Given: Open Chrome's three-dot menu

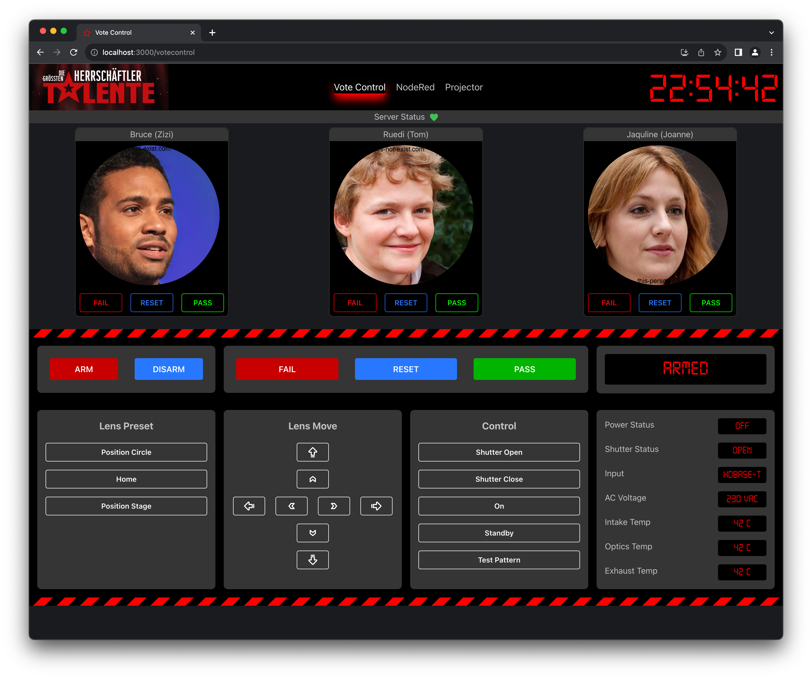Looking at the screenshot, I should click(771, 52).
